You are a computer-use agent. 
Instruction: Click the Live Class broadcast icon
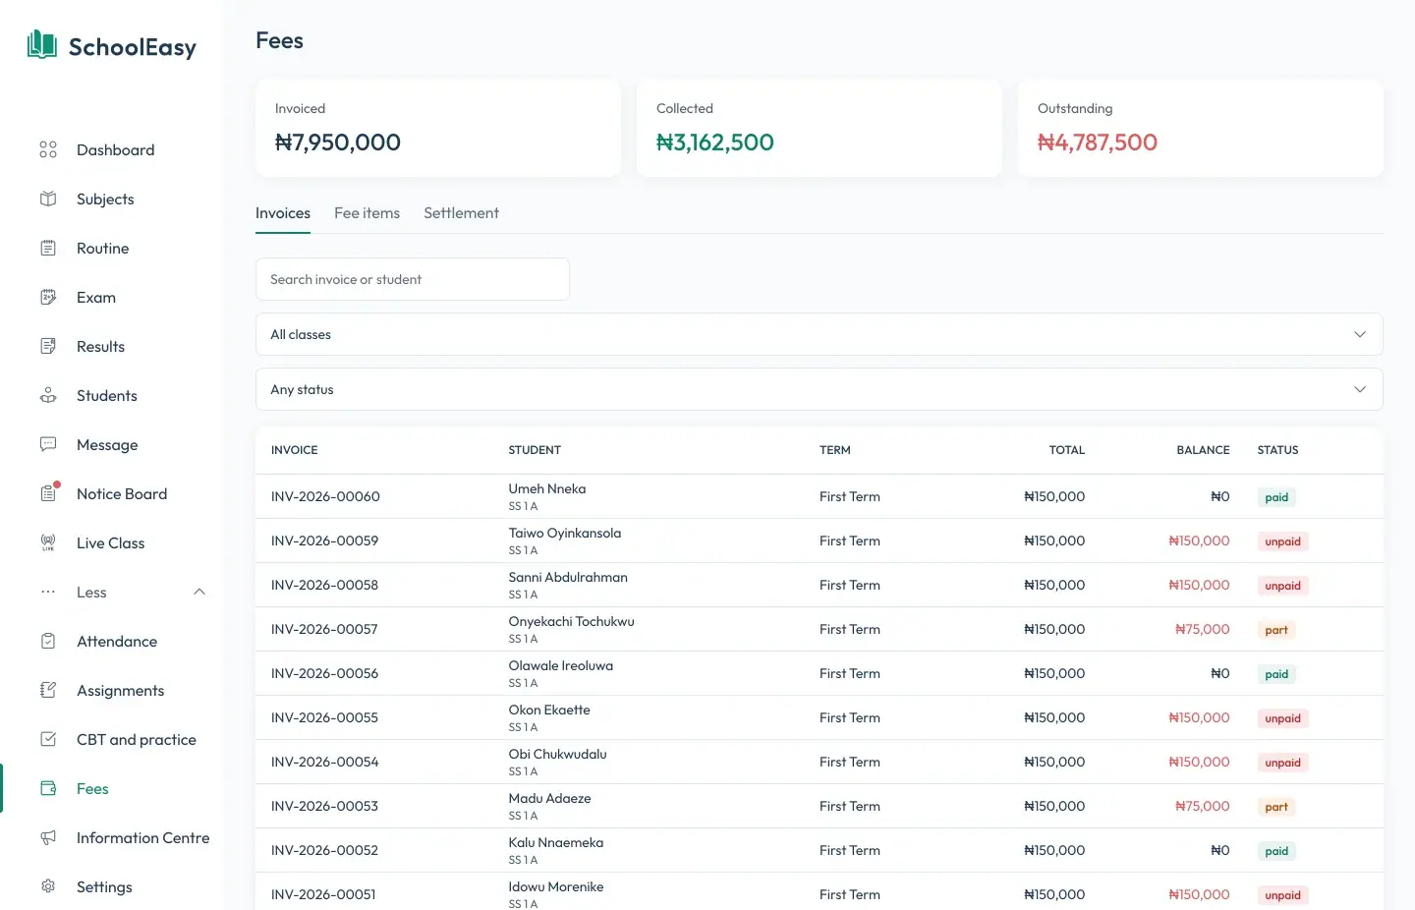[x=48, y=542]
